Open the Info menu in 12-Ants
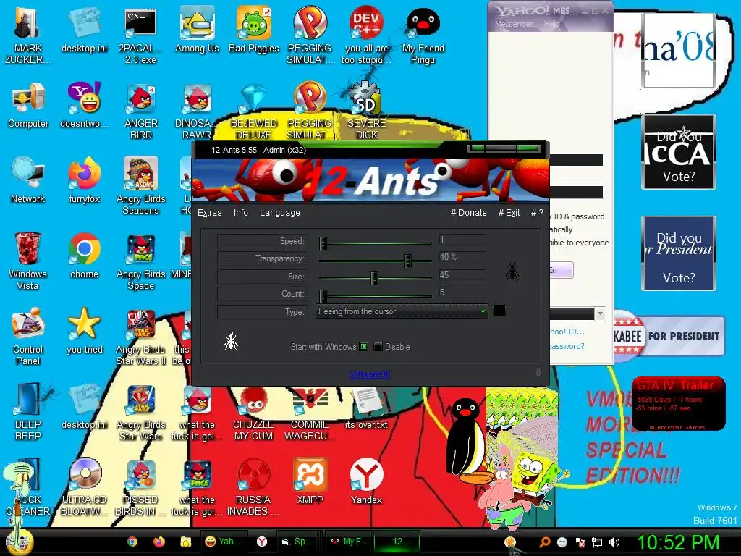Viewport: 741px width, 556px height. click(240, 213)
